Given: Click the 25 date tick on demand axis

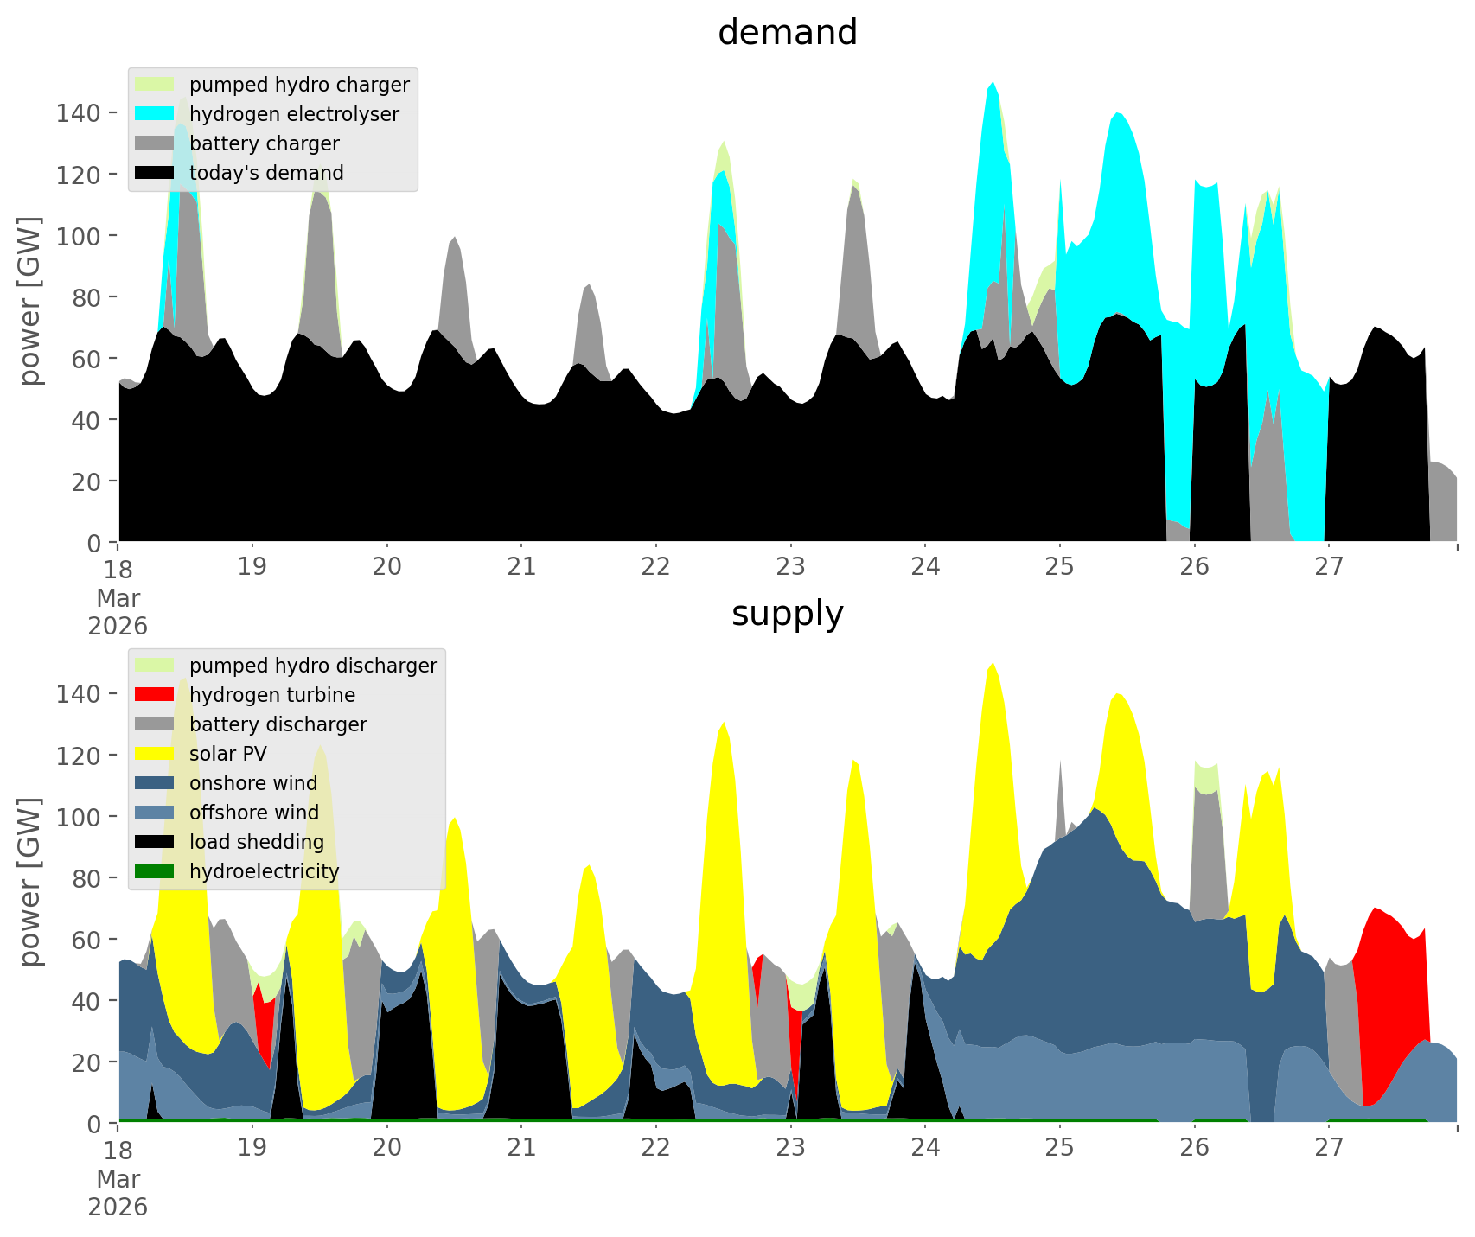Looking at the screenshot, I should pos(1059,567).
